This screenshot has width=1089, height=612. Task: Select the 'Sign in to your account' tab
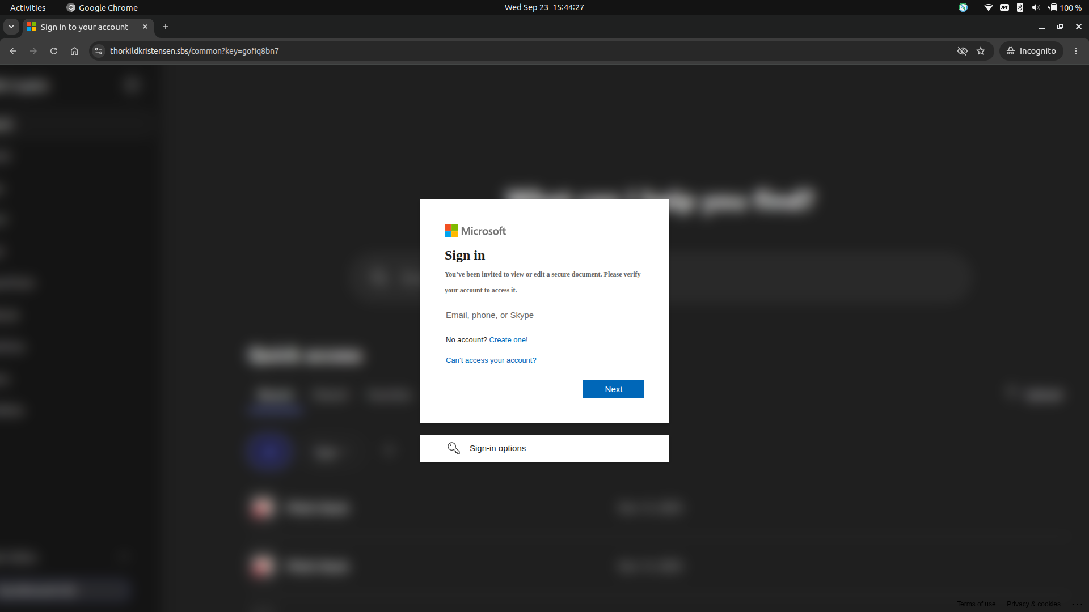click(84, 27)
